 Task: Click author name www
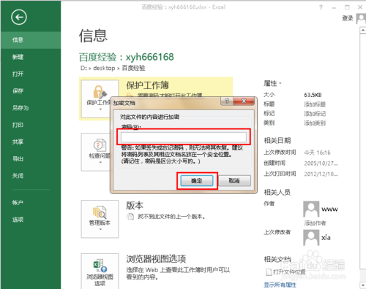coord(329,209)
